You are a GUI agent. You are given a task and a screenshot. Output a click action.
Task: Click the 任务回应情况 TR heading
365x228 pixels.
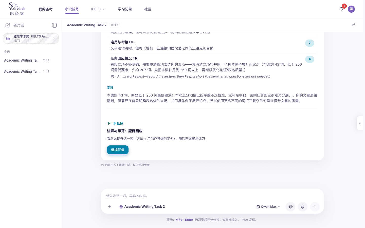[124, 58]
